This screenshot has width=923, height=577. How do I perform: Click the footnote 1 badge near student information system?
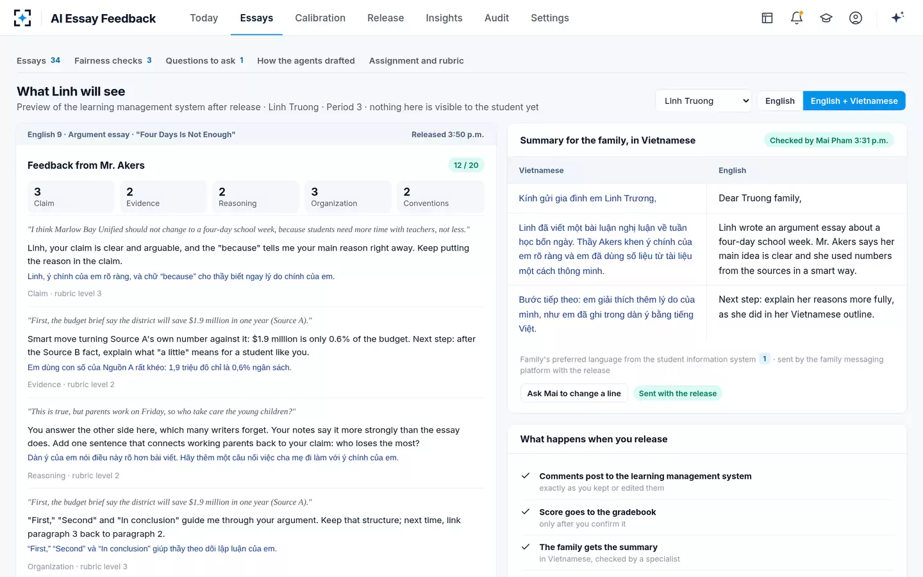765,359
